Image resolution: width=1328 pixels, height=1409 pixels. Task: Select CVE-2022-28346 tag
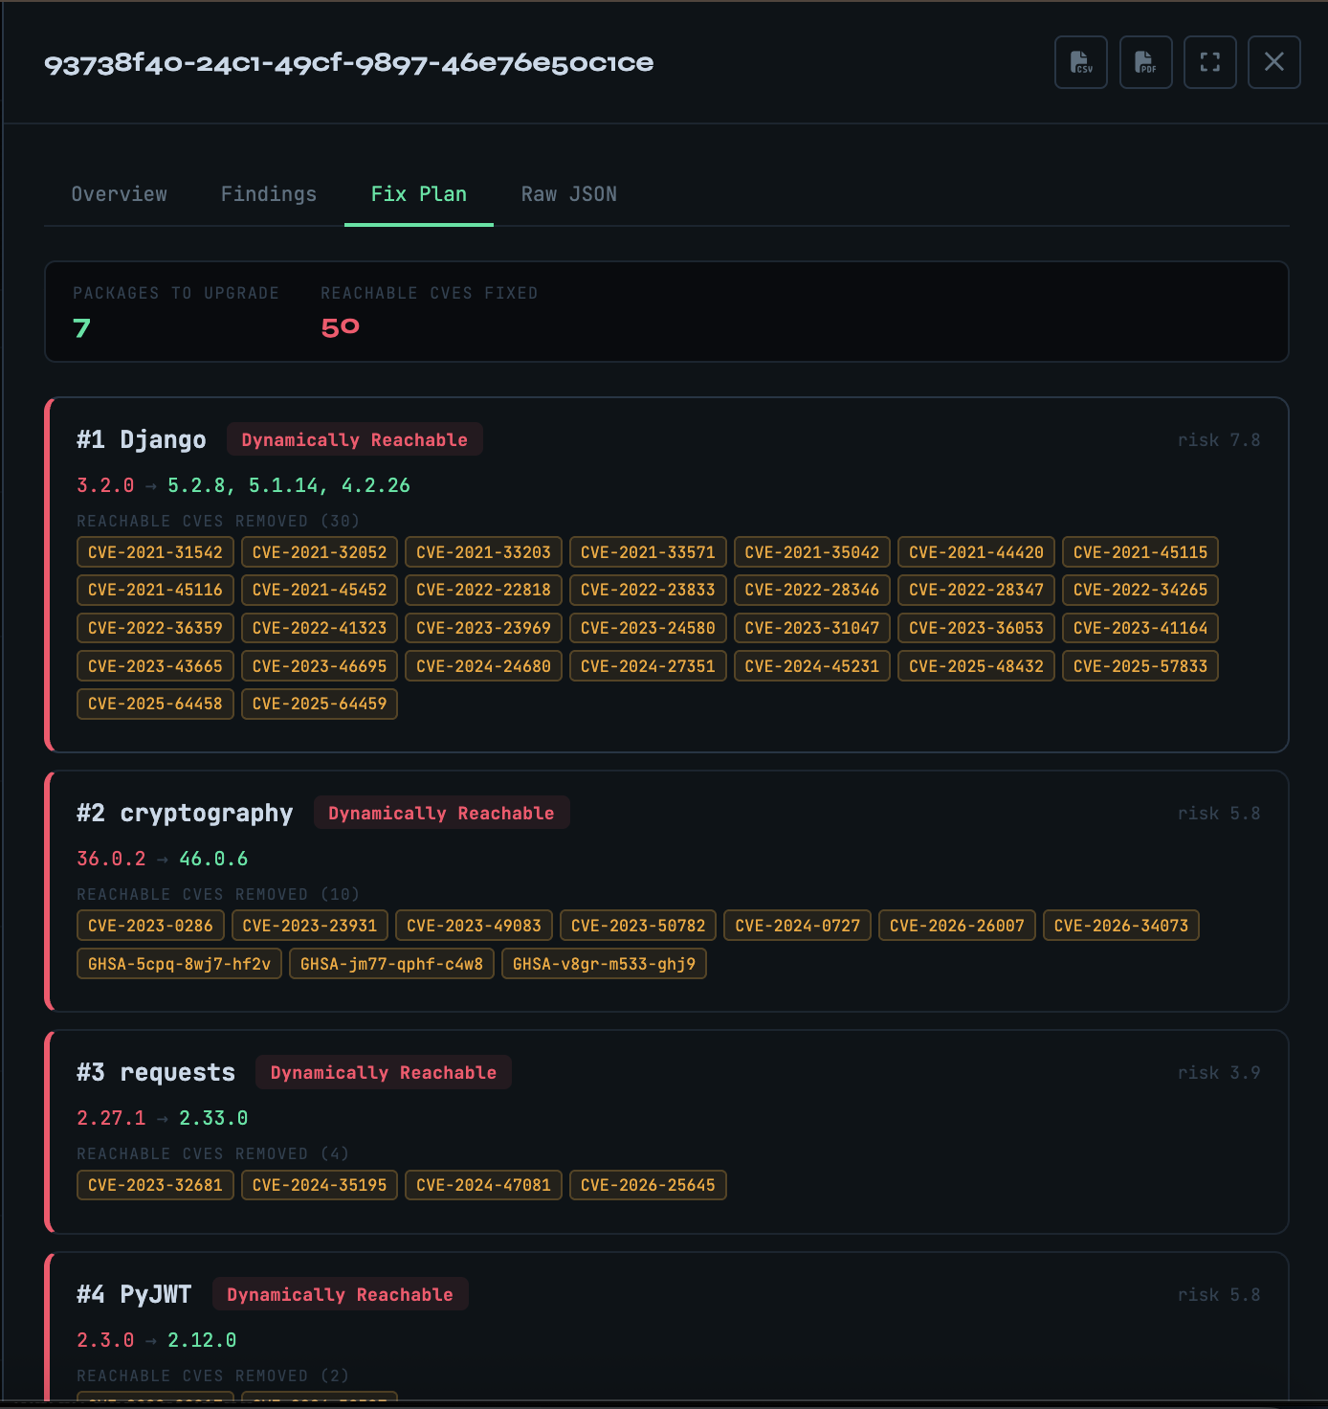812,590
